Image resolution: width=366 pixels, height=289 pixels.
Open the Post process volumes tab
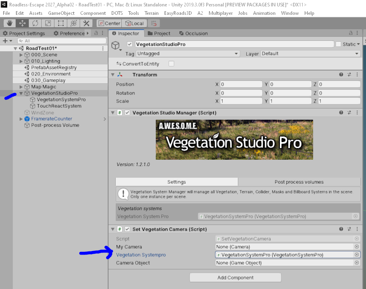(299, 182)
